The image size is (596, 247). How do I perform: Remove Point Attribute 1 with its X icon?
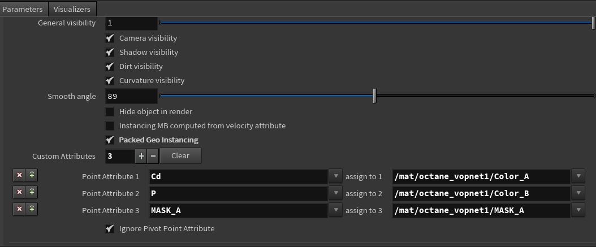pyautogui.click(x=19, y=176)
